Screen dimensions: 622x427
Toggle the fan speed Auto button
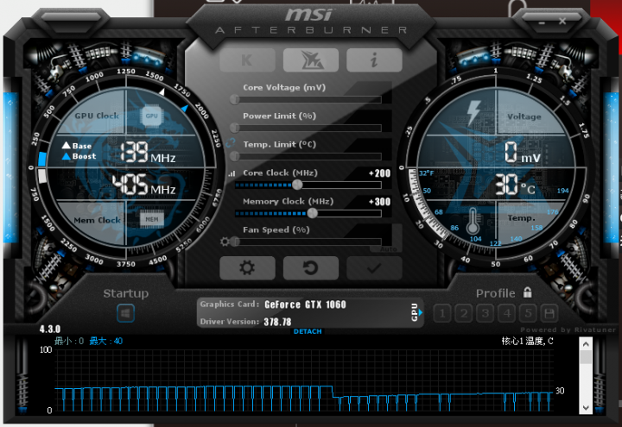pyautogui.click(x=388, y=249)
